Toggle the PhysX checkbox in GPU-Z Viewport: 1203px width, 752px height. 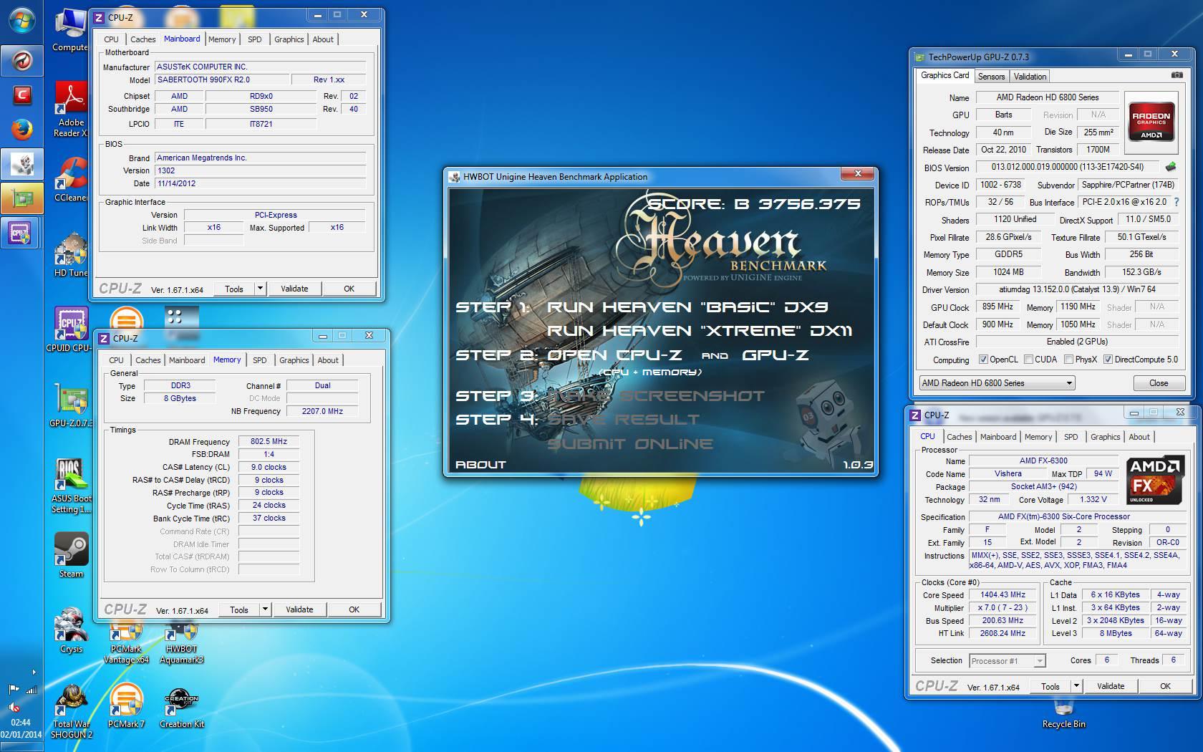1068,360
